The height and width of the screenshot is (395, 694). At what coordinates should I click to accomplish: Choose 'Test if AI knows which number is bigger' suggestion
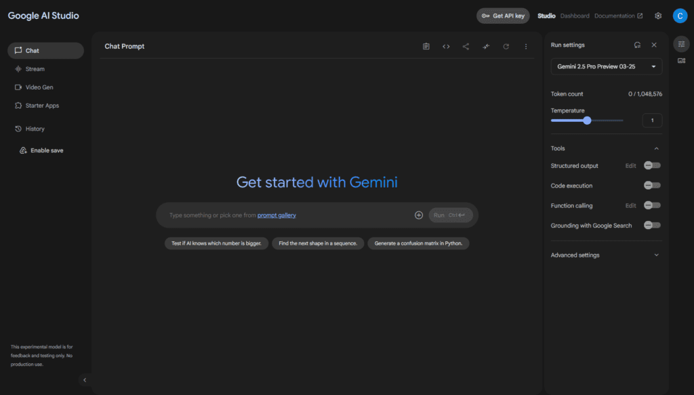click(x=216, y=243)
